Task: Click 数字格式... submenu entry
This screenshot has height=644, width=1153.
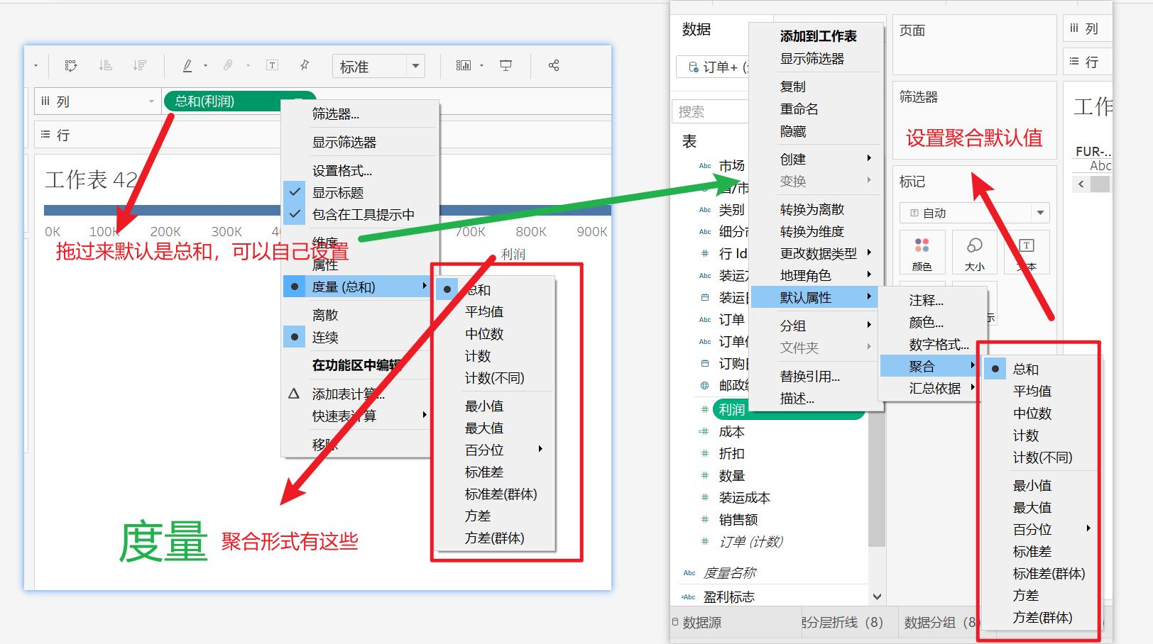Action: pos(933,344)
